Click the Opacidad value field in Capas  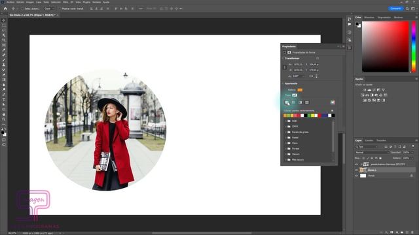(x=407, y=153)
